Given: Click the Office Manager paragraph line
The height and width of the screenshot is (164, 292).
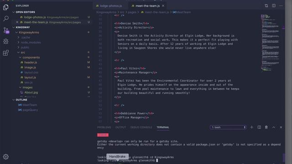Looking at the screenshot, I should click(x=132, y=118).
